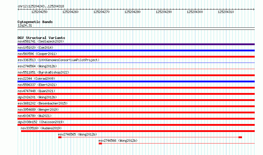Select the dark purple nsv6581741 variant bar
Screen dimensions: 263x155
coord(136,44)
